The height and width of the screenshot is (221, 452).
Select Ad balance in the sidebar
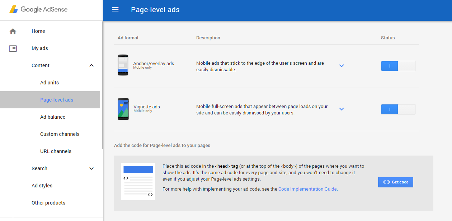[53, 117]
